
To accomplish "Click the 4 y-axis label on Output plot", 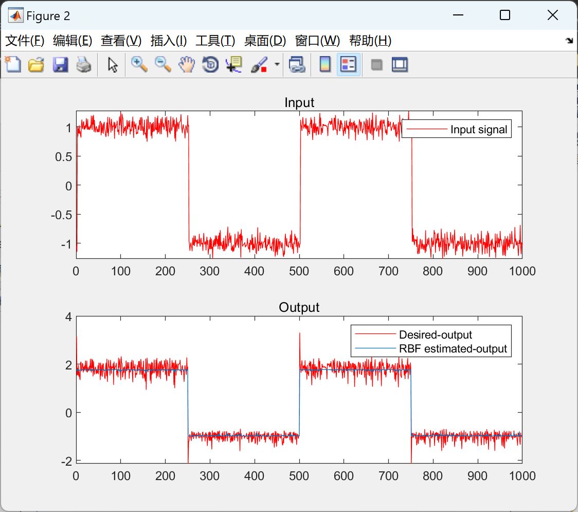I will click(x=68, y=317).
